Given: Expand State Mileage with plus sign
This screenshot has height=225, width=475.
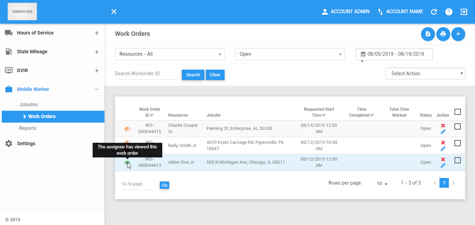Looking at the screenshot, I should [96, 52].
